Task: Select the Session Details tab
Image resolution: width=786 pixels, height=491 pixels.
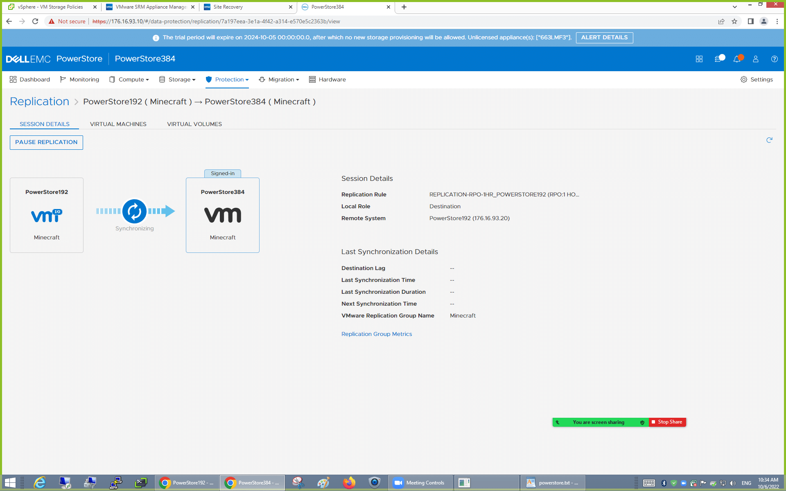Action: tap(45, 124)
